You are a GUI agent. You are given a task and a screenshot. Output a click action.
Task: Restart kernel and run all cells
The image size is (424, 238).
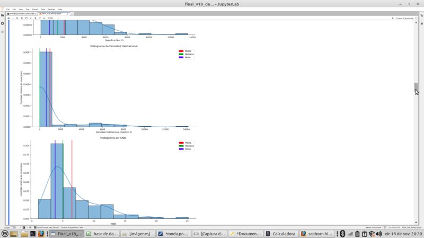(44, 18)
